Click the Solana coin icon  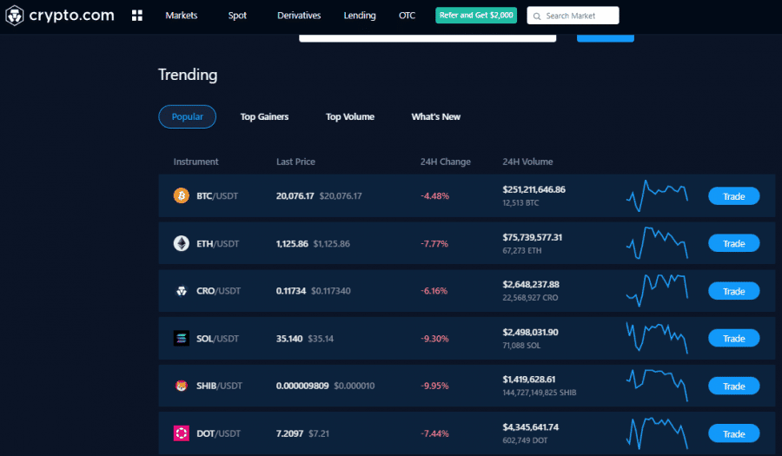coord(182,339)
